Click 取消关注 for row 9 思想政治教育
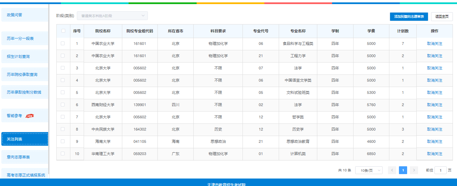 click(x=434, y=141)
